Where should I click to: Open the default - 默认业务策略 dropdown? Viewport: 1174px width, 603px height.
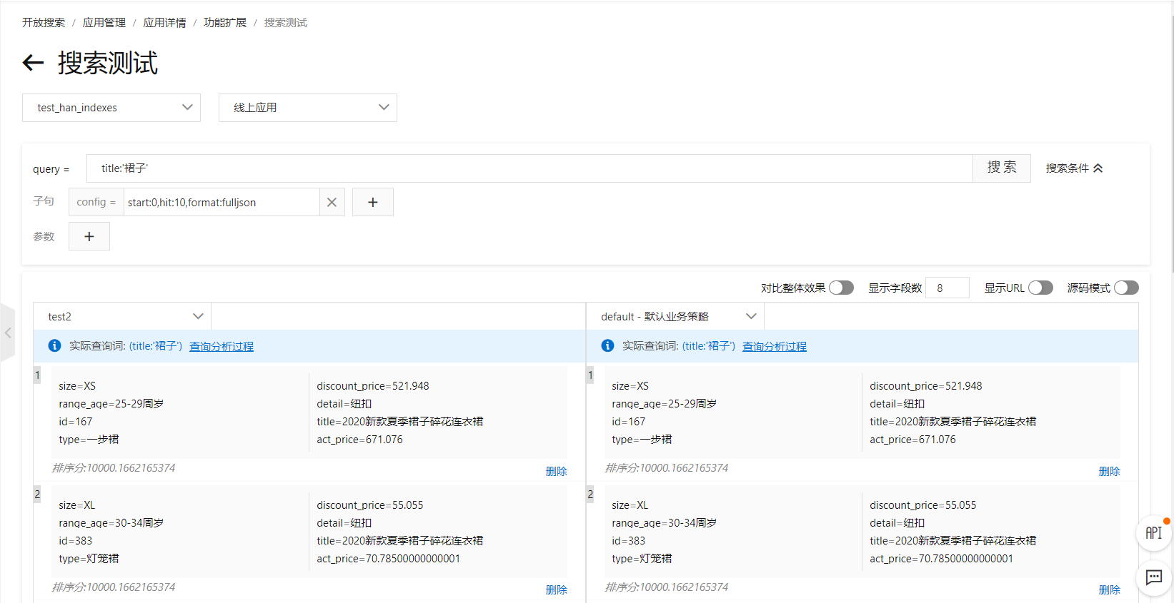pyautogui.click(x=675, y=316)
